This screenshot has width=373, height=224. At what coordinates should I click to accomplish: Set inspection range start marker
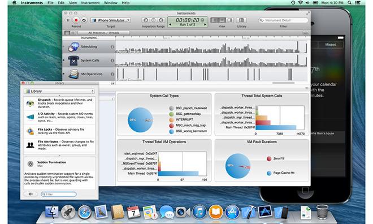[146, 20]
